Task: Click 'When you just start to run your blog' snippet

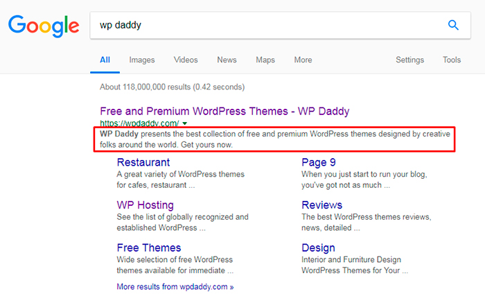Action: pyautogui.click(x=364, y=180)
